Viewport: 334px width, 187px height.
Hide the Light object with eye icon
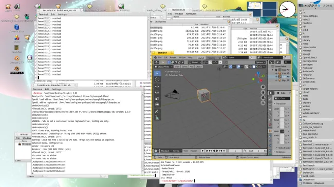coord(288,80)
